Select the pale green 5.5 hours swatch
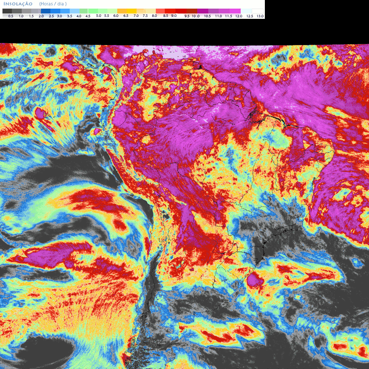The width and height of the screenshot is (369, 369). tap(102, 11)
